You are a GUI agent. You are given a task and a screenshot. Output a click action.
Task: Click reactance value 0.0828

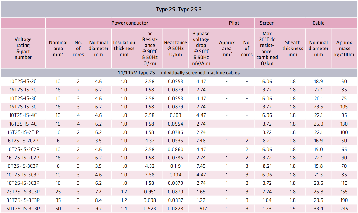[x=176, y=209]
